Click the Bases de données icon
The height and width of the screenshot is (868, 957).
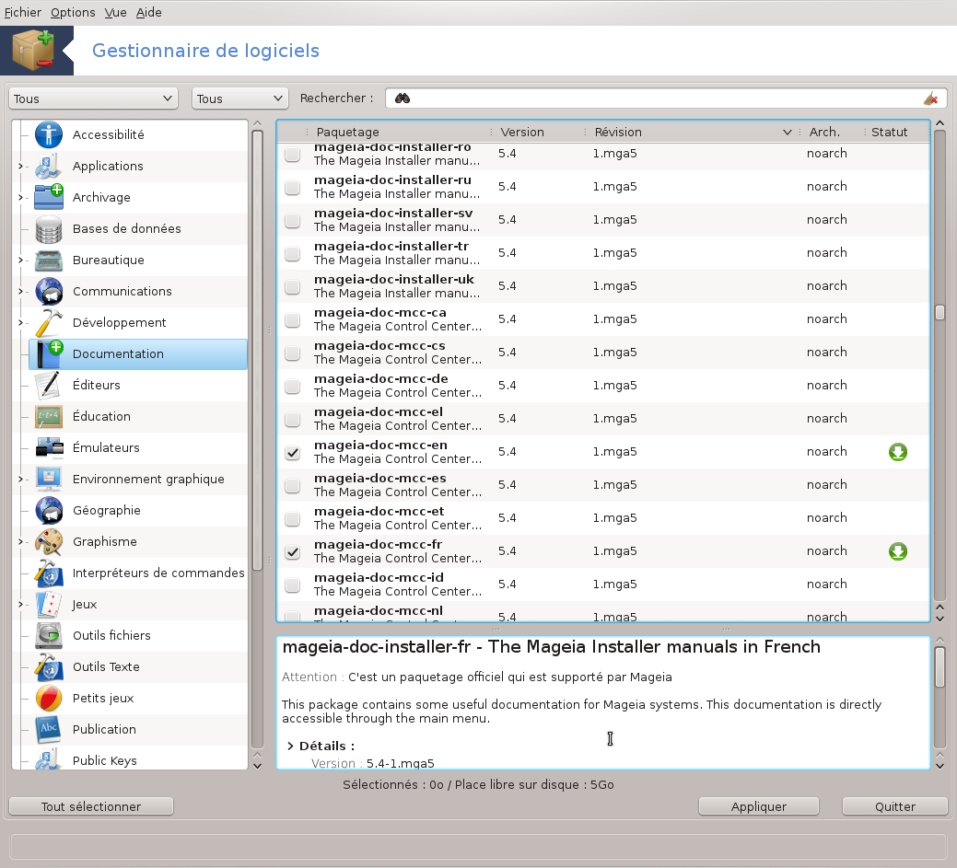click(x=49, y=229)
